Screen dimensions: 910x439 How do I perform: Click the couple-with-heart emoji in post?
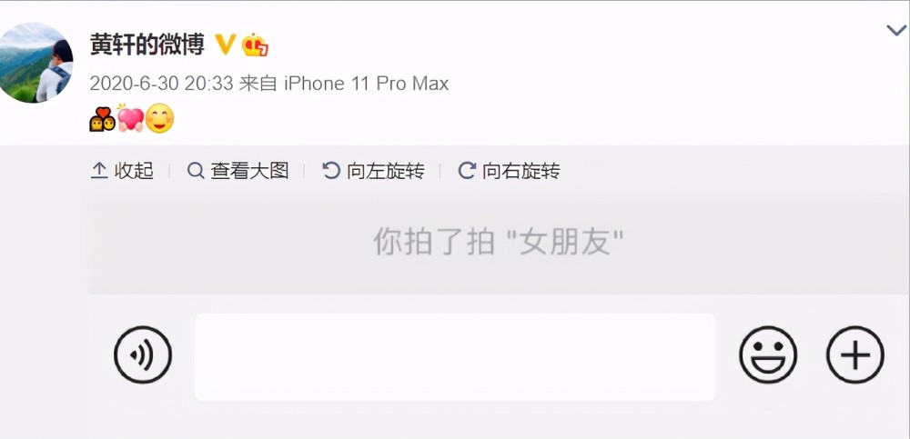tap(102, 119)
